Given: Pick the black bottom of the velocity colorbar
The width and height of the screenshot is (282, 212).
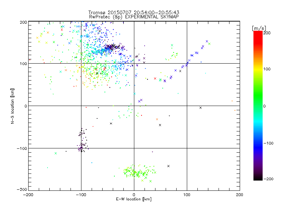Looking at the screenshot, I should point(258,178).
